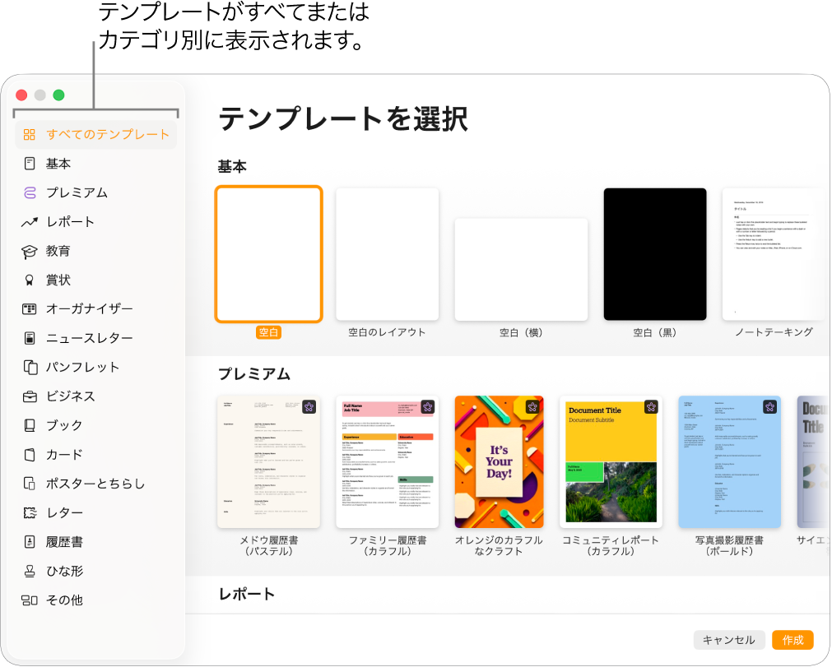Image resolution: width=832 pixels, height=667 pixels.
Task: Click キャンセル to dismiss the chooser
Action: point(729,640)
